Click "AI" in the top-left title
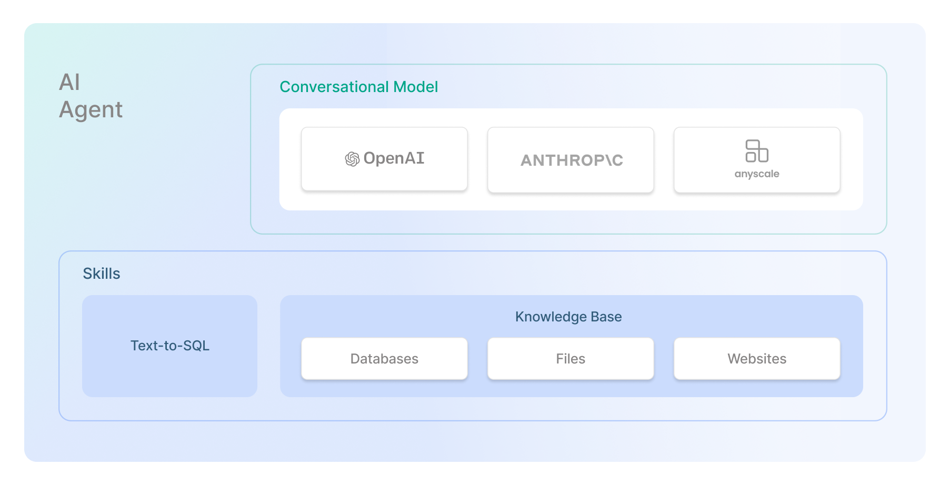The height and width of the screenshot is (485, 950). pyautogui.click(x=69, y=83)
